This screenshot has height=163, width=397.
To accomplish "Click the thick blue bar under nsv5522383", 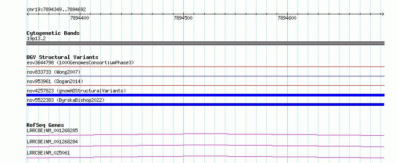I will pyautogui.click(x=205, y=104).
